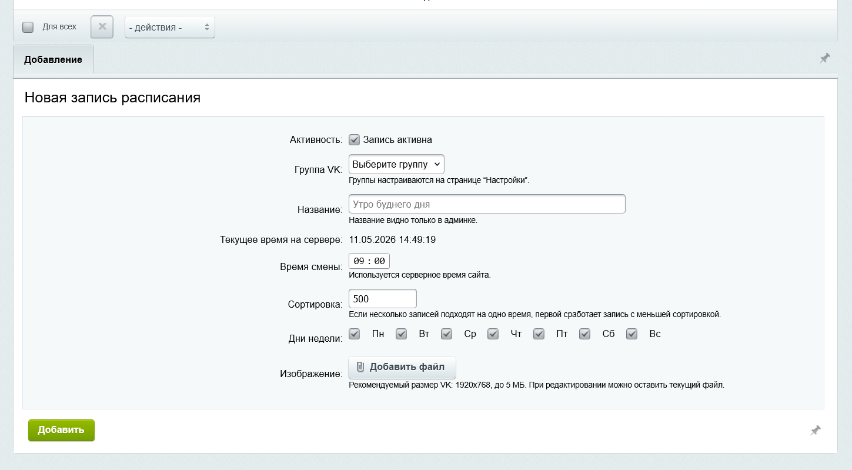This screenshot has width=852, height=470.
Task: Click the Название видно только в админке hint
Action: pyautogui.click(x=413, y=221)
